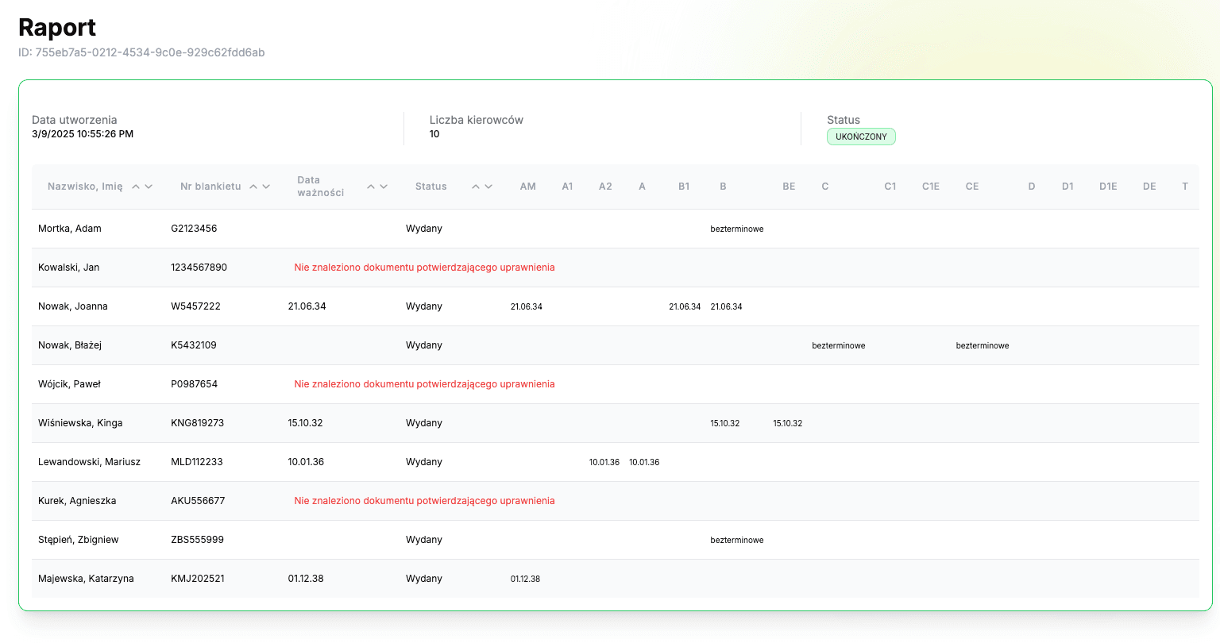This screenshot has width=1220, height=643.
Task: Select the Majewska, Katarzyna row name
Action: (x=86, y=579)
